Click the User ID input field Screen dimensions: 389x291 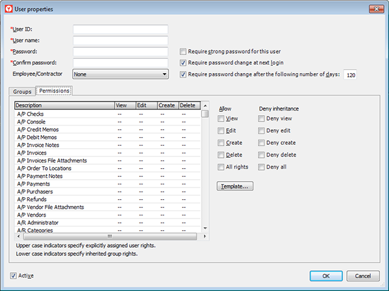121,30
